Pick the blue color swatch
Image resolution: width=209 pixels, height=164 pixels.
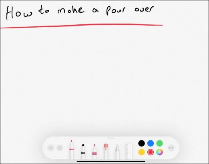151,143
